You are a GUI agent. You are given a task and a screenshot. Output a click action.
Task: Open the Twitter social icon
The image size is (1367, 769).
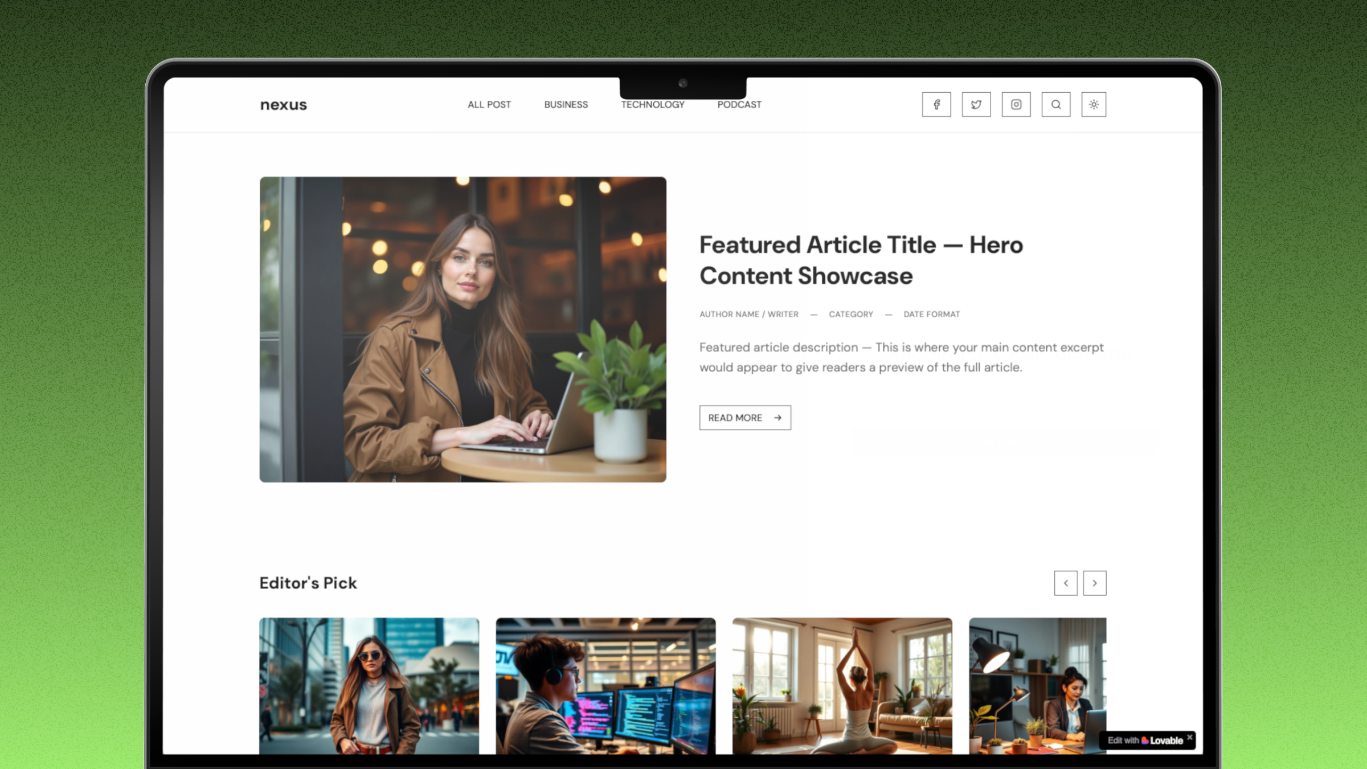click(x=976, y=104)
